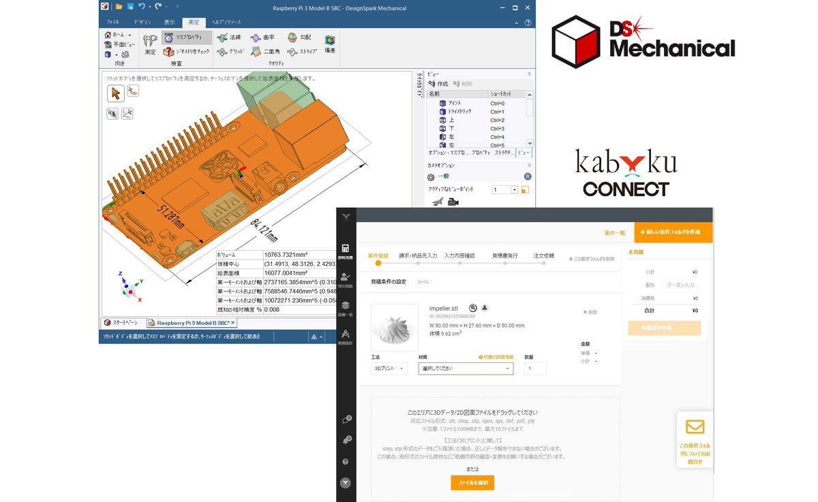Image resolution: width=818 pixels, height=502 pixels.
Task: Click 数量 quantity input field
Action: [x=535, y=368]
